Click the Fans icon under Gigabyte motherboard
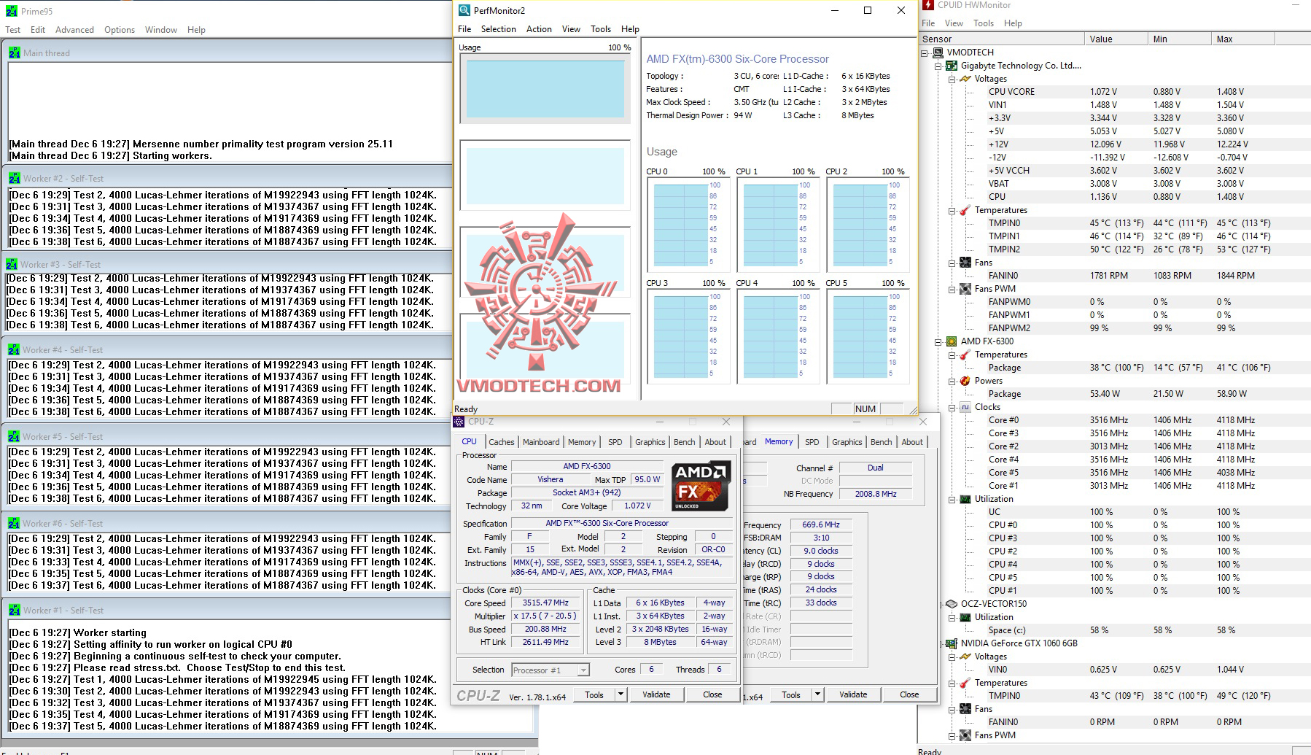This screenshot has width=1311, height=755. click(965, 263)
